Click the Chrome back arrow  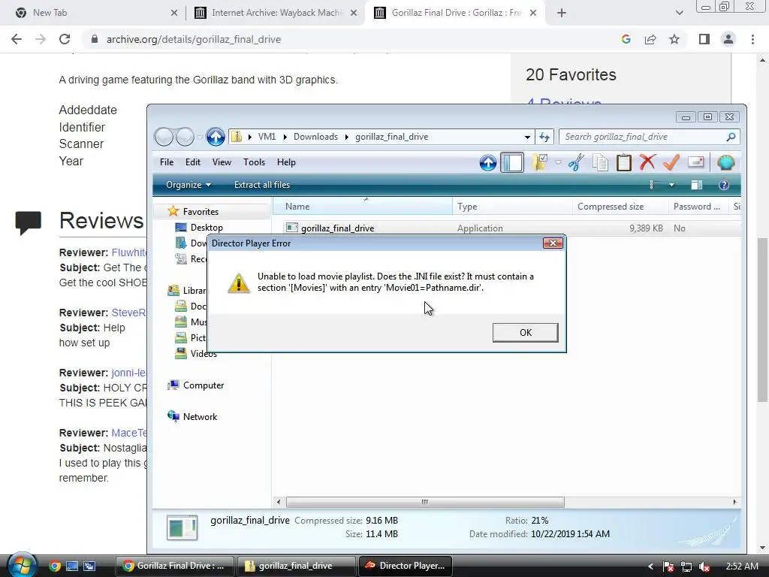[x=17, y=39]
